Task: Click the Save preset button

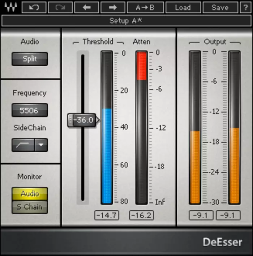Action: click(220, 7)
